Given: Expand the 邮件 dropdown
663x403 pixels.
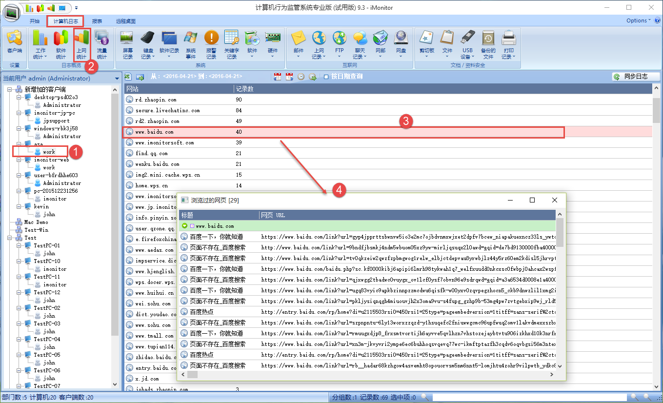Looking at the screenshot, I should coord(298,57).
